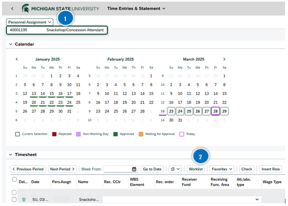Click the Worklist button
Image resolution: width=288 pixels, height=206 pixels.
196,169
